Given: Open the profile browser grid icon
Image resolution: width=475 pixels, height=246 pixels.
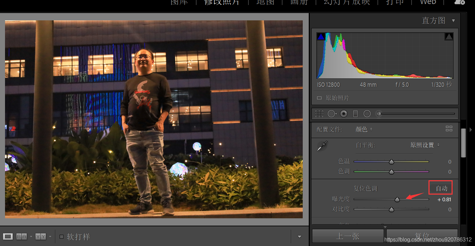Looking at the screenshot, I should point(449,129).
